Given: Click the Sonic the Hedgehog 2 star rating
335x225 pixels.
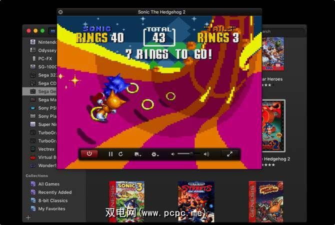Looking at the screenshot, I should pyautogui.click(x=268, y=164).
